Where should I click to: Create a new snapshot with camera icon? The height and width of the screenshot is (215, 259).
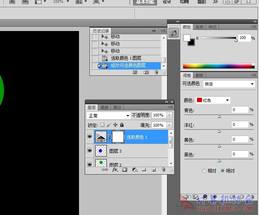coord(146,72)
